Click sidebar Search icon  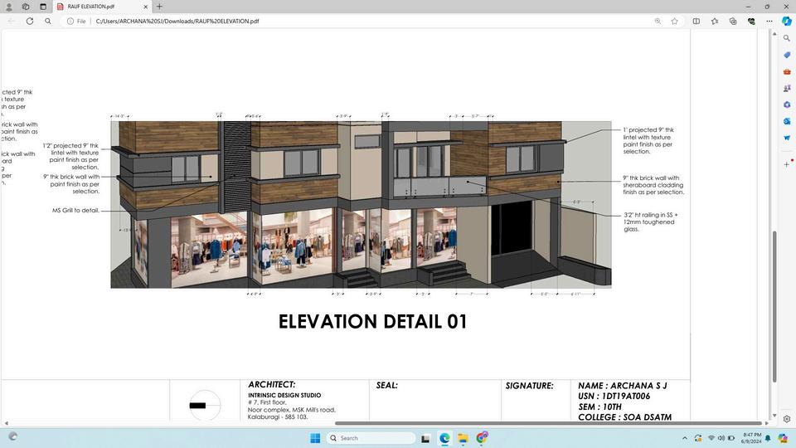787,38
